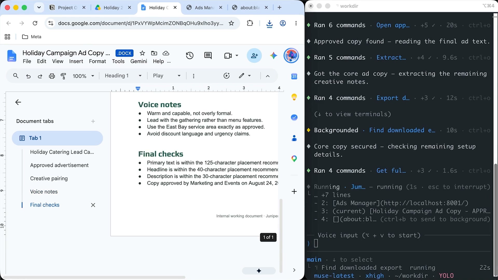Jump to Creative pairing outline heading
The image size is (498, 280).
coord(49,178)
